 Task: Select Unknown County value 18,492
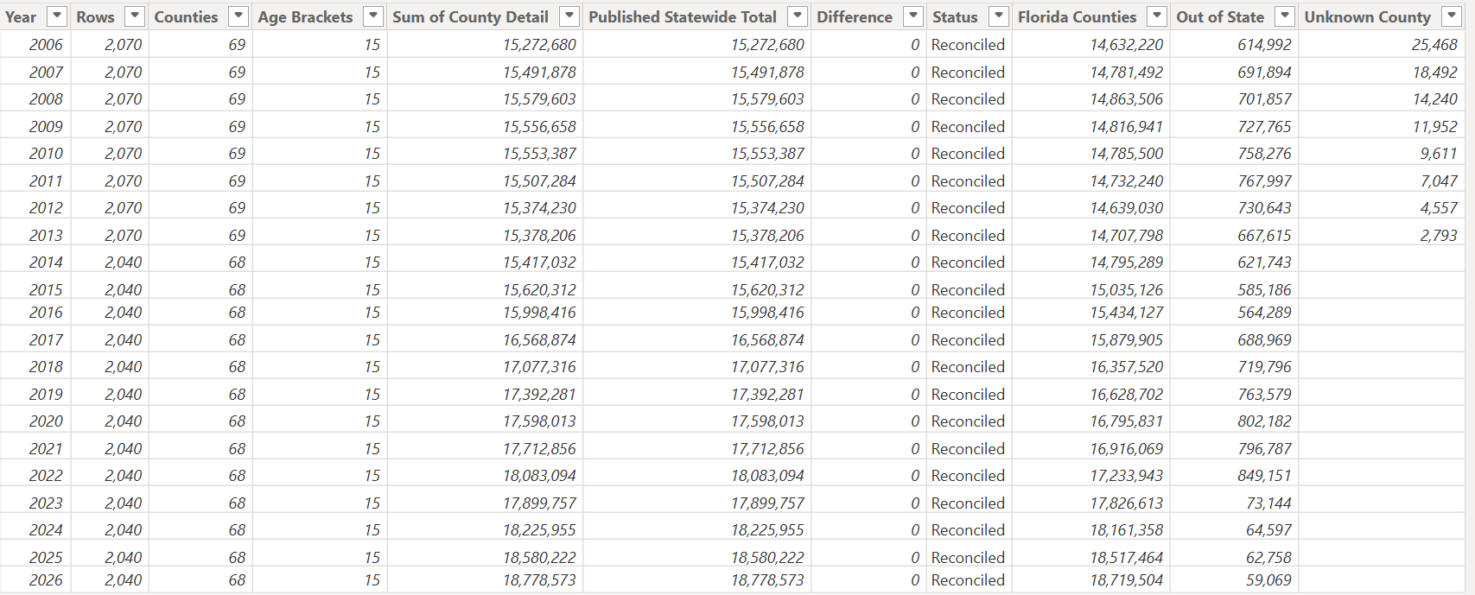pos(1434,72)
